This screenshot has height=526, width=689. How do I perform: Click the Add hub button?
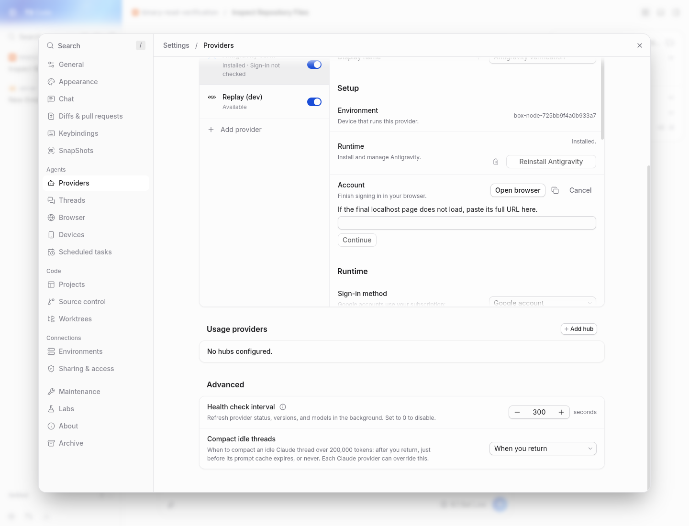(579, 329)
